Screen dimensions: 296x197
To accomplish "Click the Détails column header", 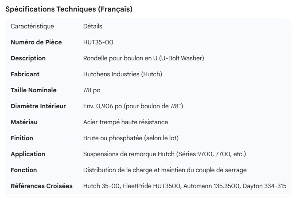I will coord(93,26).
